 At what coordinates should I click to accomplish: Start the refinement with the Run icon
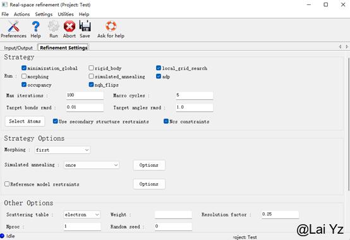(x=54, y=27)
